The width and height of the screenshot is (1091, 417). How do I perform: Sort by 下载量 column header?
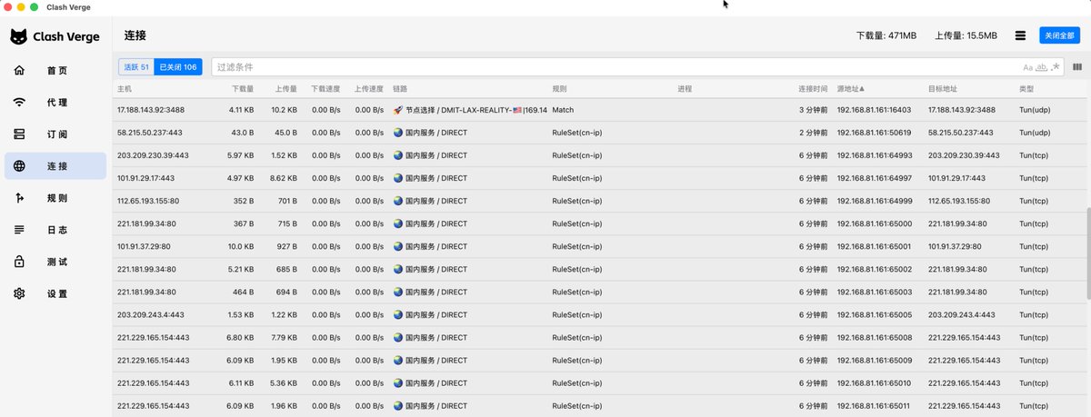click(x=243, y=89)
